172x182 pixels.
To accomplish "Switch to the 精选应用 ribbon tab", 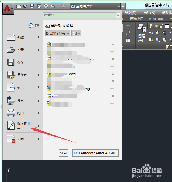I will point(137,19).
